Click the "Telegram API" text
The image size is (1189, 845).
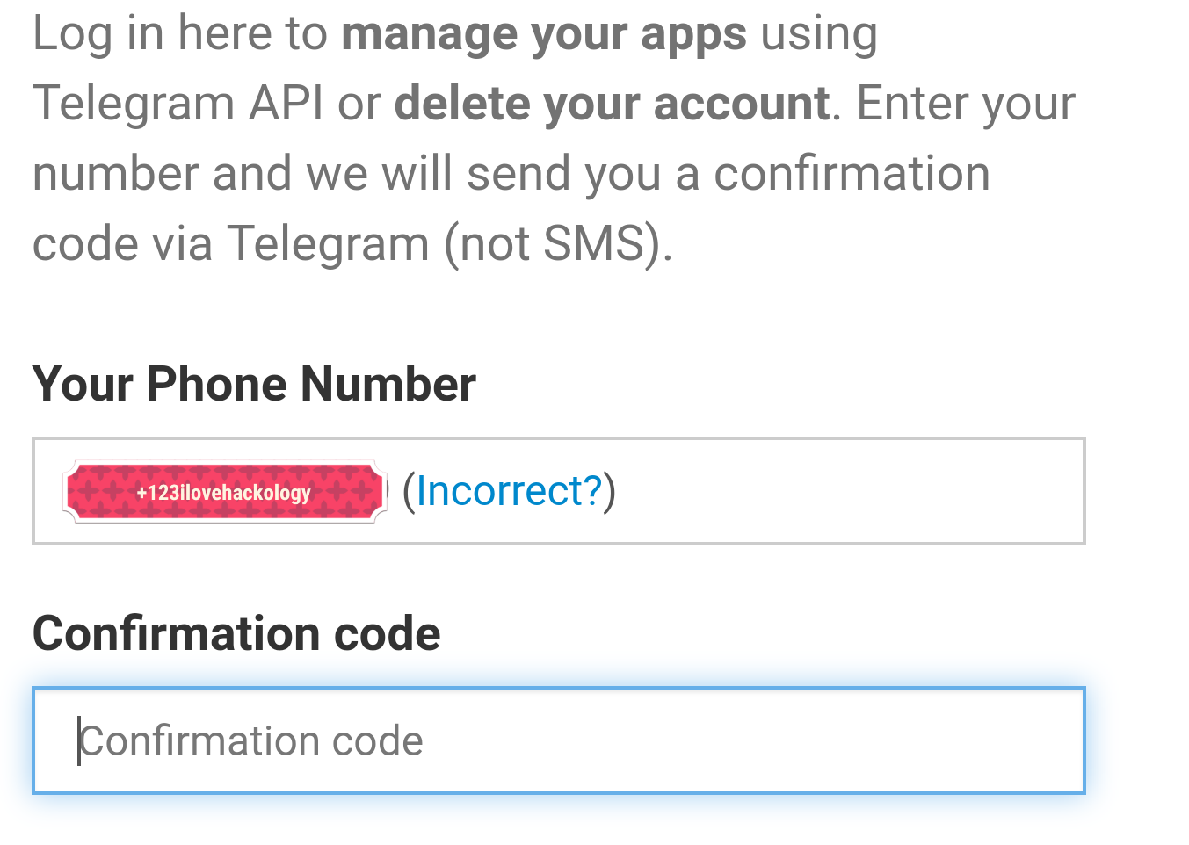[x=178, y=104]
